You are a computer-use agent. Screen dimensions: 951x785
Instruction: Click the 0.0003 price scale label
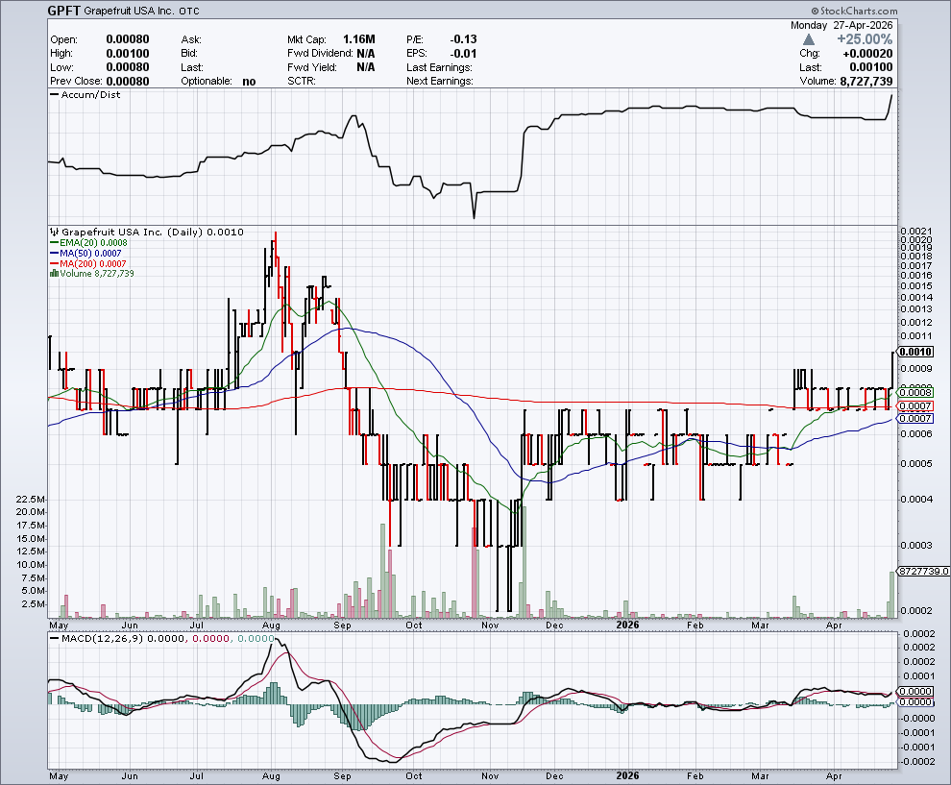pyautogui.click(x=916, y=545)
